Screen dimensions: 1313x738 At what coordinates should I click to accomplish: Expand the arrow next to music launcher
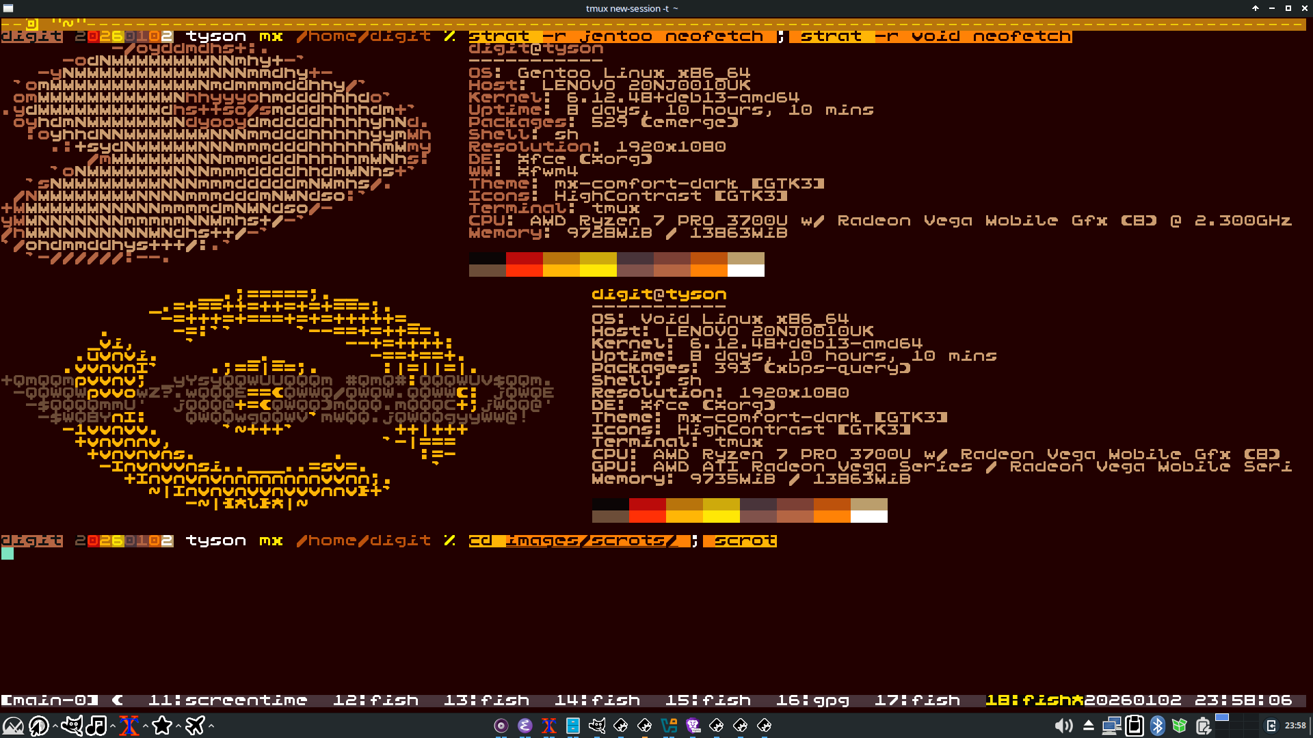tap(112, 726)
